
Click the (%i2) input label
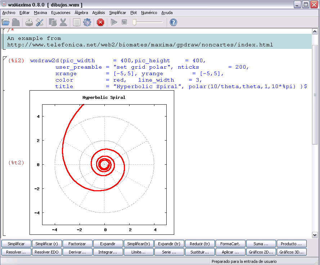click(16, 60)
